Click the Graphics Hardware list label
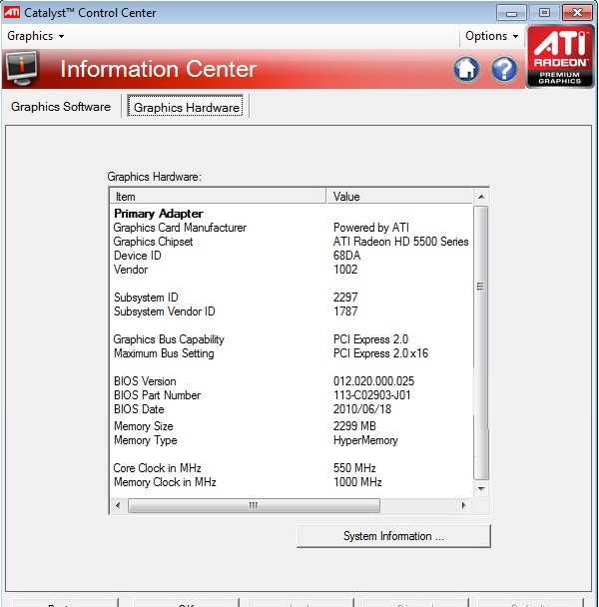The width and height of the screenshot is (599, 607). pos(154,177)
